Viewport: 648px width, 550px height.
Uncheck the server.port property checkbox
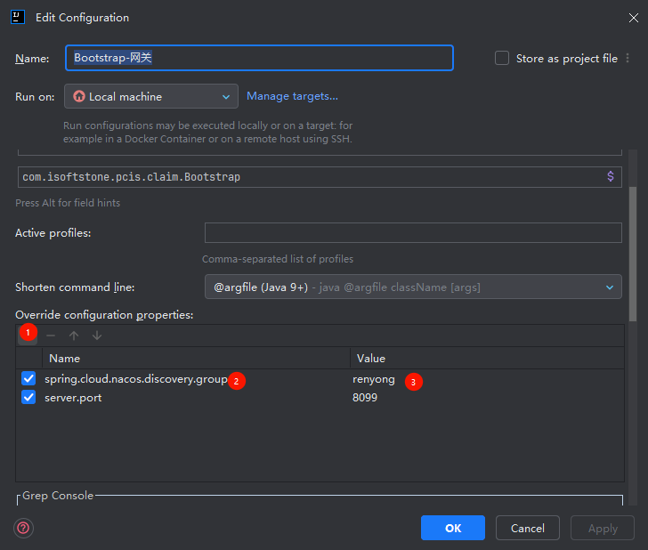[x=28, y=398]
